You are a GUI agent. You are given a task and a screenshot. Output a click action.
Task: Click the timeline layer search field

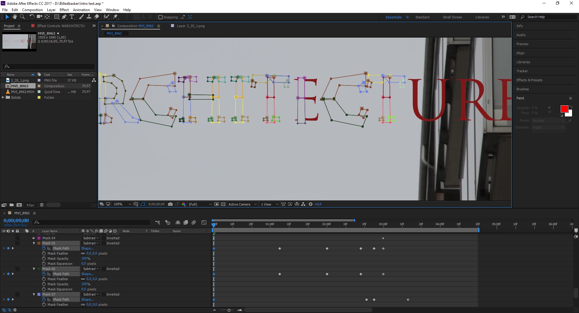tap(91, 222)
